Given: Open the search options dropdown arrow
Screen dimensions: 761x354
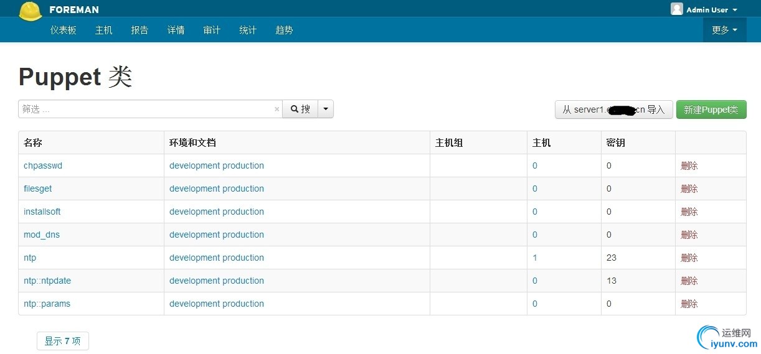Looking at the screenshot, I should (326, 109).
